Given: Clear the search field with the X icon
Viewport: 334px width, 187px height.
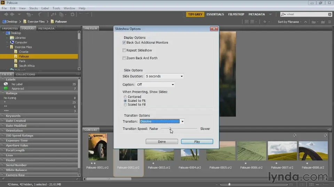Looking at the screenshot, I should 329,15.
